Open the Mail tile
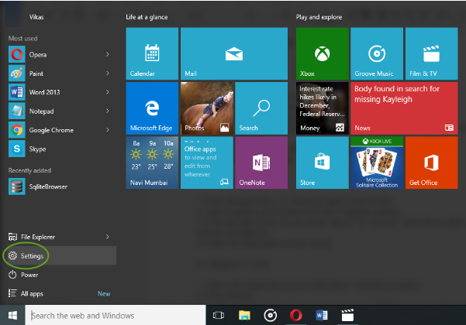 (234, 53)
